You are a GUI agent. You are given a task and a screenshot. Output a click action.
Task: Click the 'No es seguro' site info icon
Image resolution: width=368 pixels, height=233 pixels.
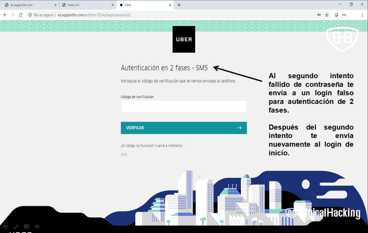pos(30,15)
